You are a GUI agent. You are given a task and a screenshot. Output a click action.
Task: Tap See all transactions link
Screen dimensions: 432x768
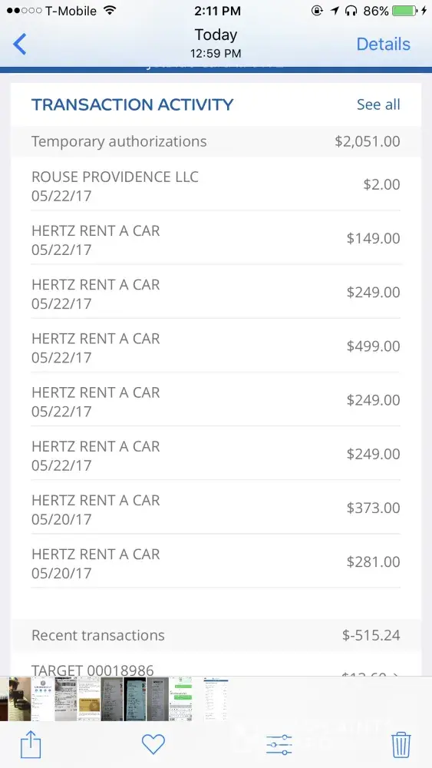(378, 104)
